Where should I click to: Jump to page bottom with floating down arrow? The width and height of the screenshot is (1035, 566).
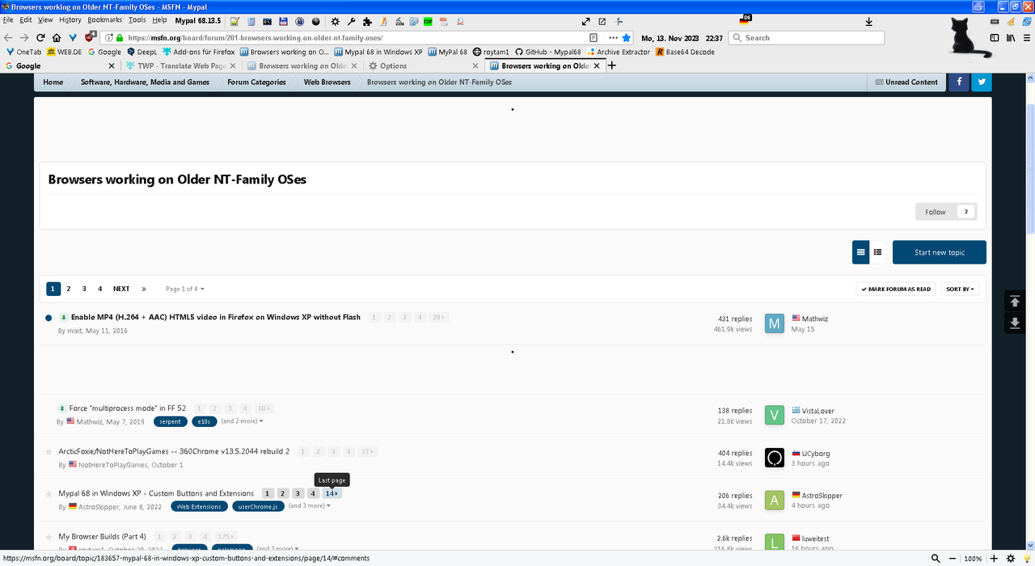coord(1015,323)
